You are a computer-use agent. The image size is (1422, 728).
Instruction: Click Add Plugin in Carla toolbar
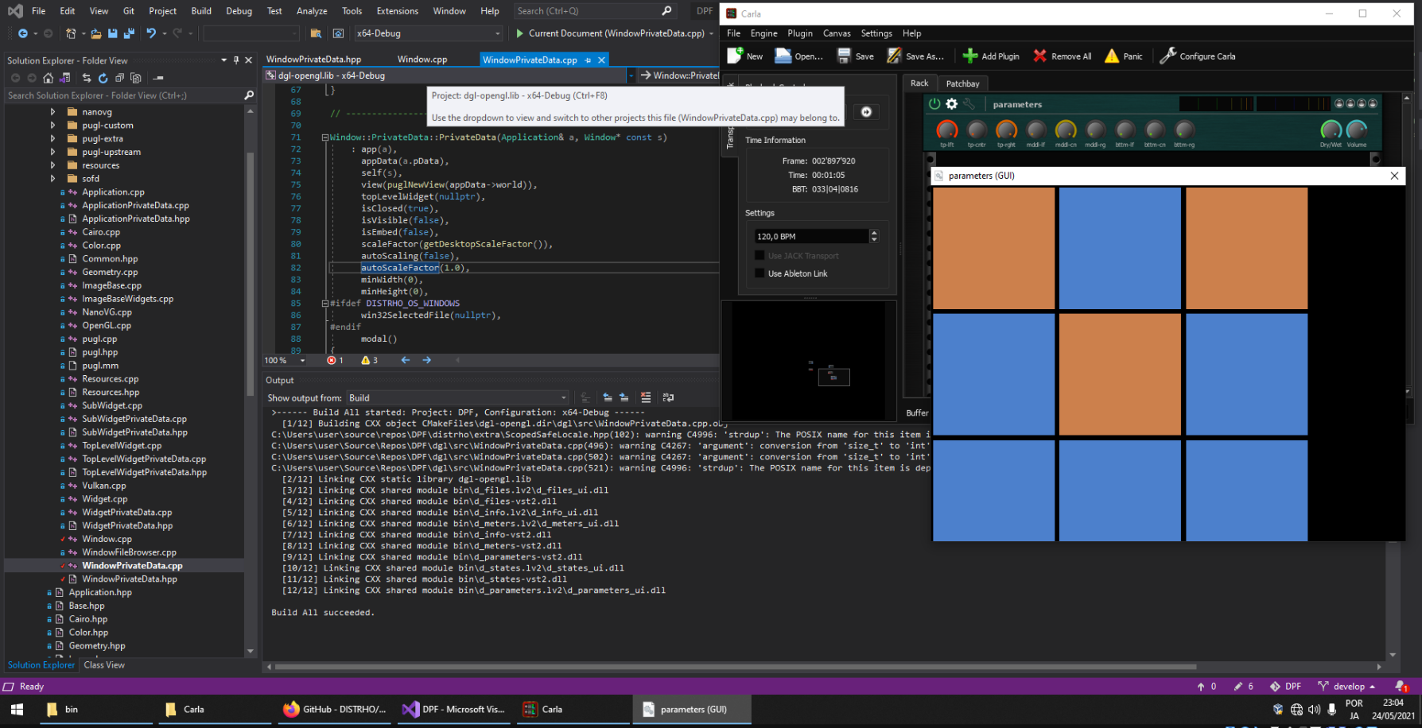(991, 56)
